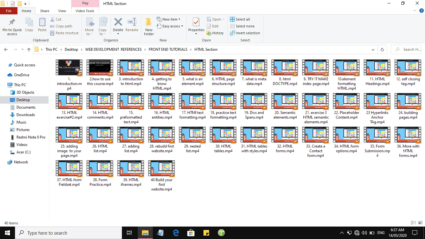Screen dimensions: 425x239
Task: Open the volume control in tray
Action: pos(364,233)
